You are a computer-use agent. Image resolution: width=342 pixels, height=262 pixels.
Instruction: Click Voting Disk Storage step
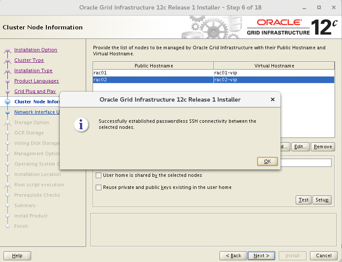point(37,143)
